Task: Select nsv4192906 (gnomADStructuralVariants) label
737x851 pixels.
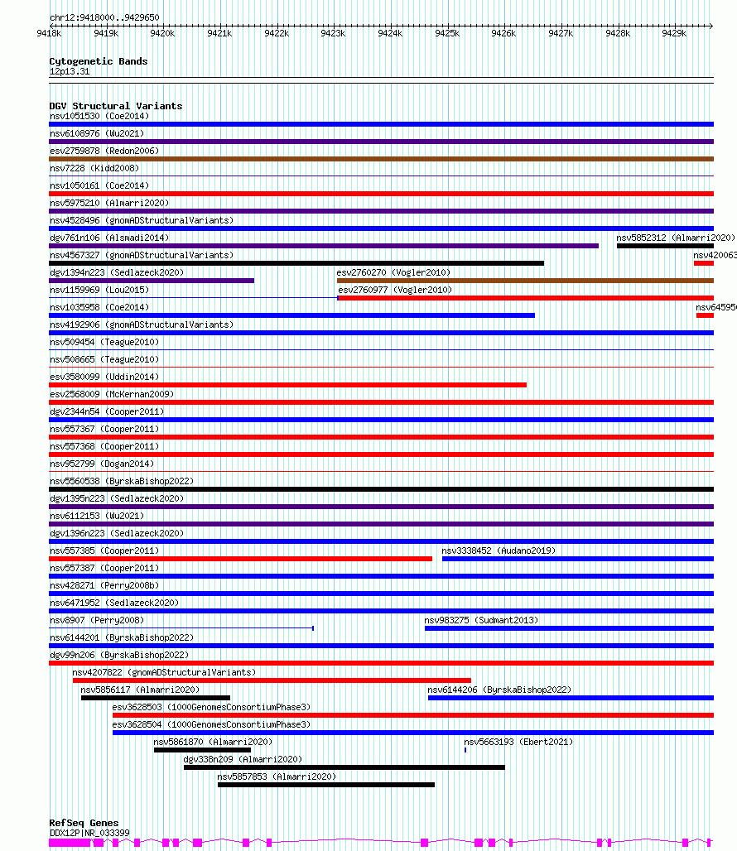Action: tap(142, 325)
